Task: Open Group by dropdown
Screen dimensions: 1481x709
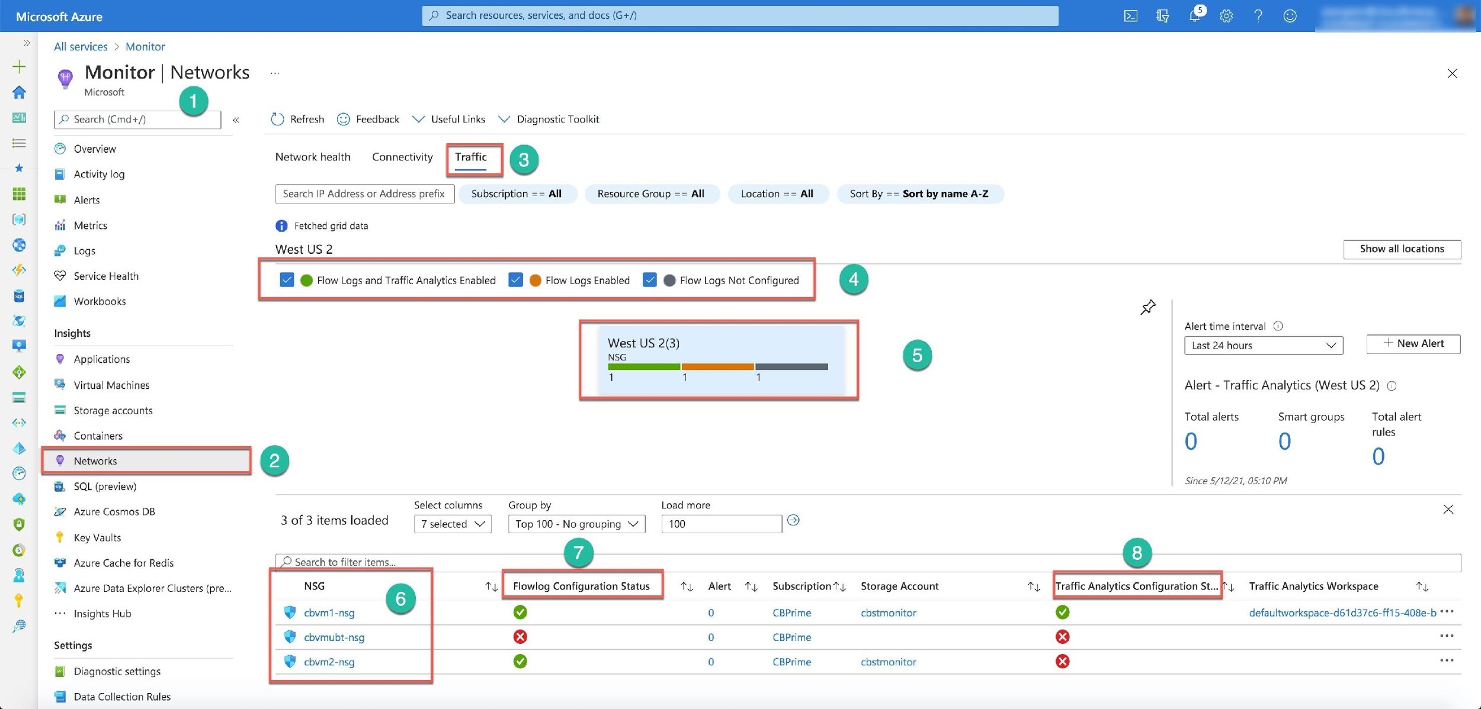Action: 576,524
